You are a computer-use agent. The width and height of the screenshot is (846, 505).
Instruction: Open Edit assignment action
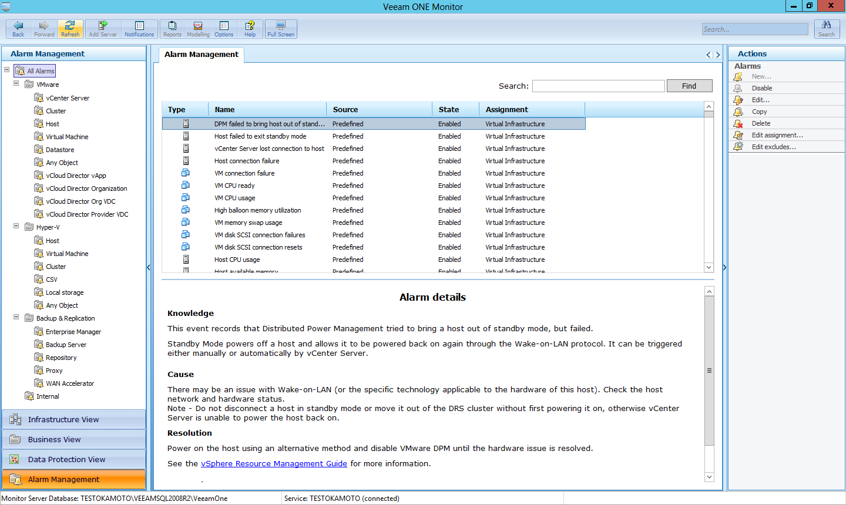777,135
